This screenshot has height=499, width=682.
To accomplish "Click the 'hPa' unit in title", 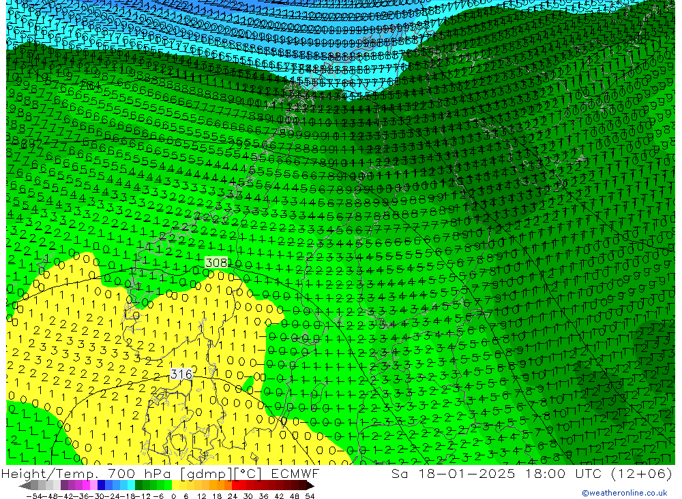I will click(x=158, y=474).
